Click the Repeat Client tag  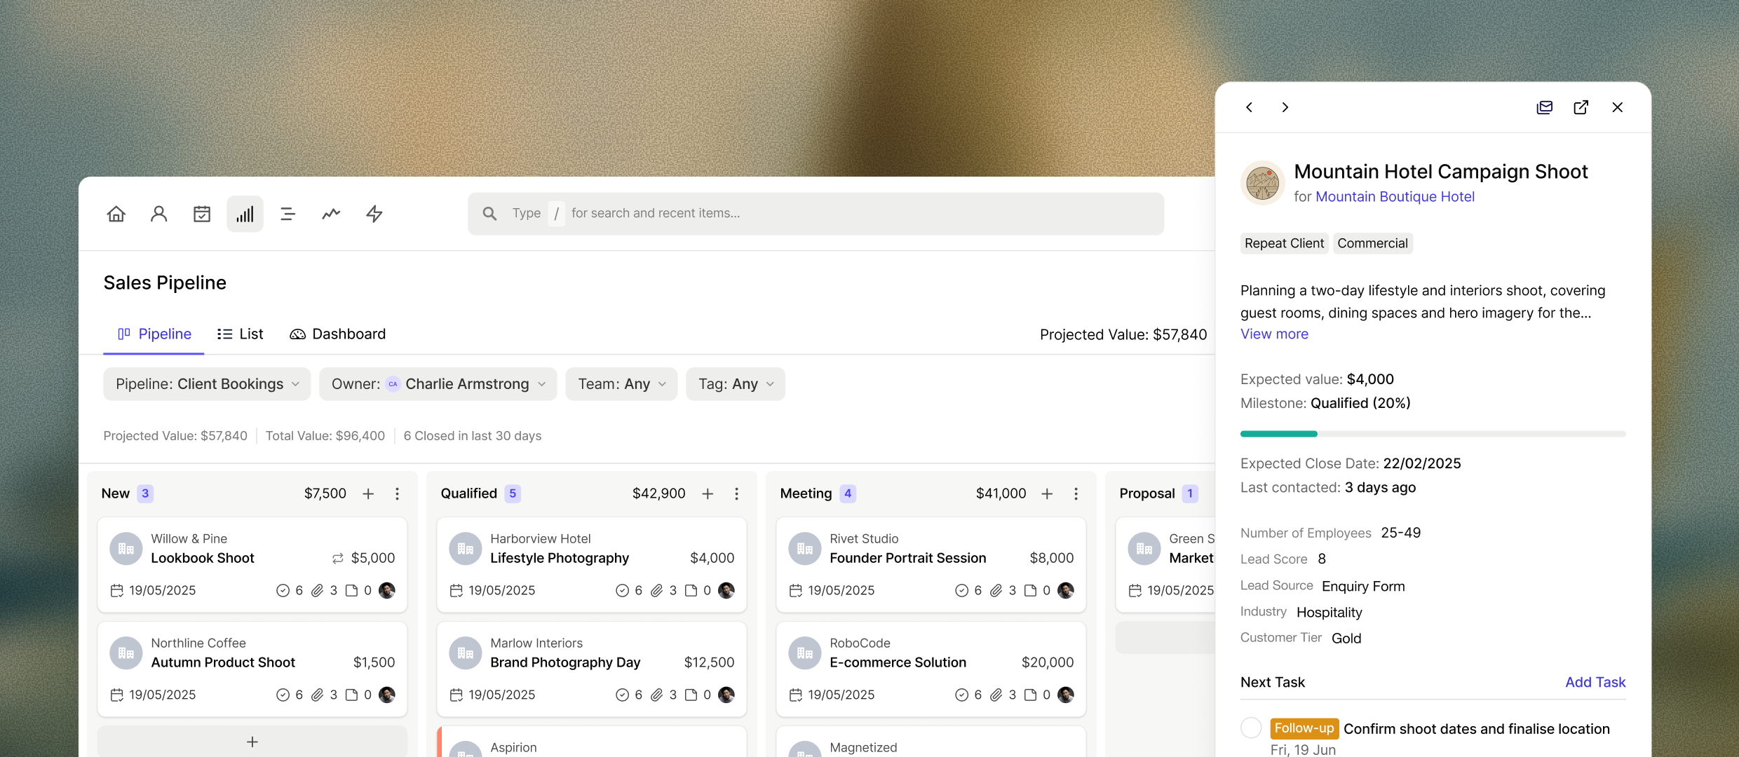1284,243
